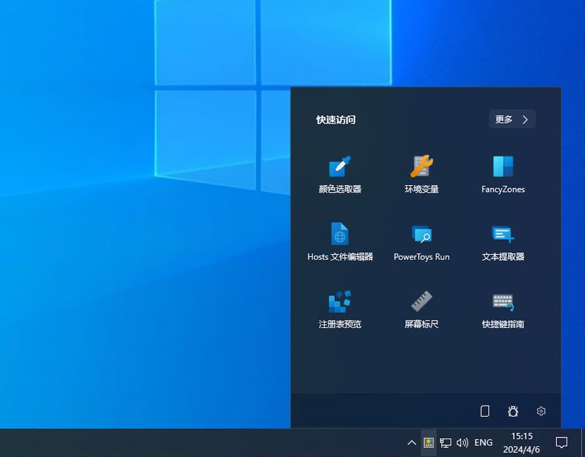Click the PowerToys tray icon in the taskbar

coord(429,443)
